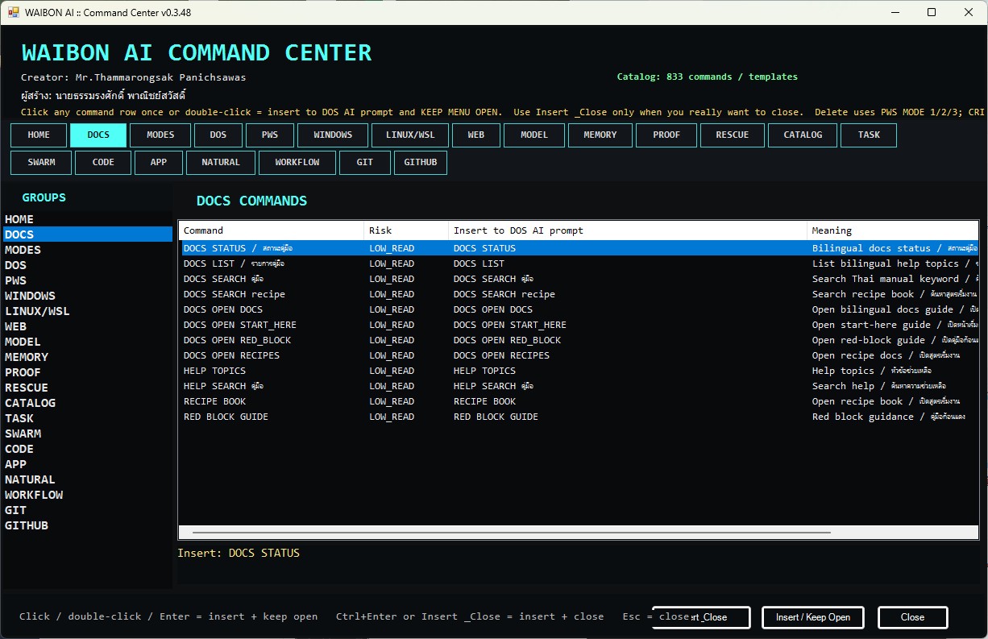Select CATALOG in the Groups list

[x=87, y=403]
